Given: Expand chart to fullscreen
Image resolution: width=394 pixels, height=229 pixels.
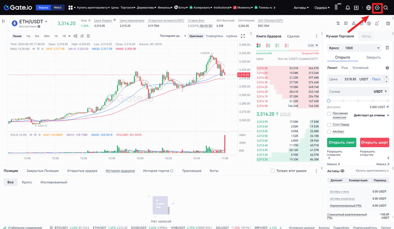Looking at the screenshot, I should click(x=243, y=36).
